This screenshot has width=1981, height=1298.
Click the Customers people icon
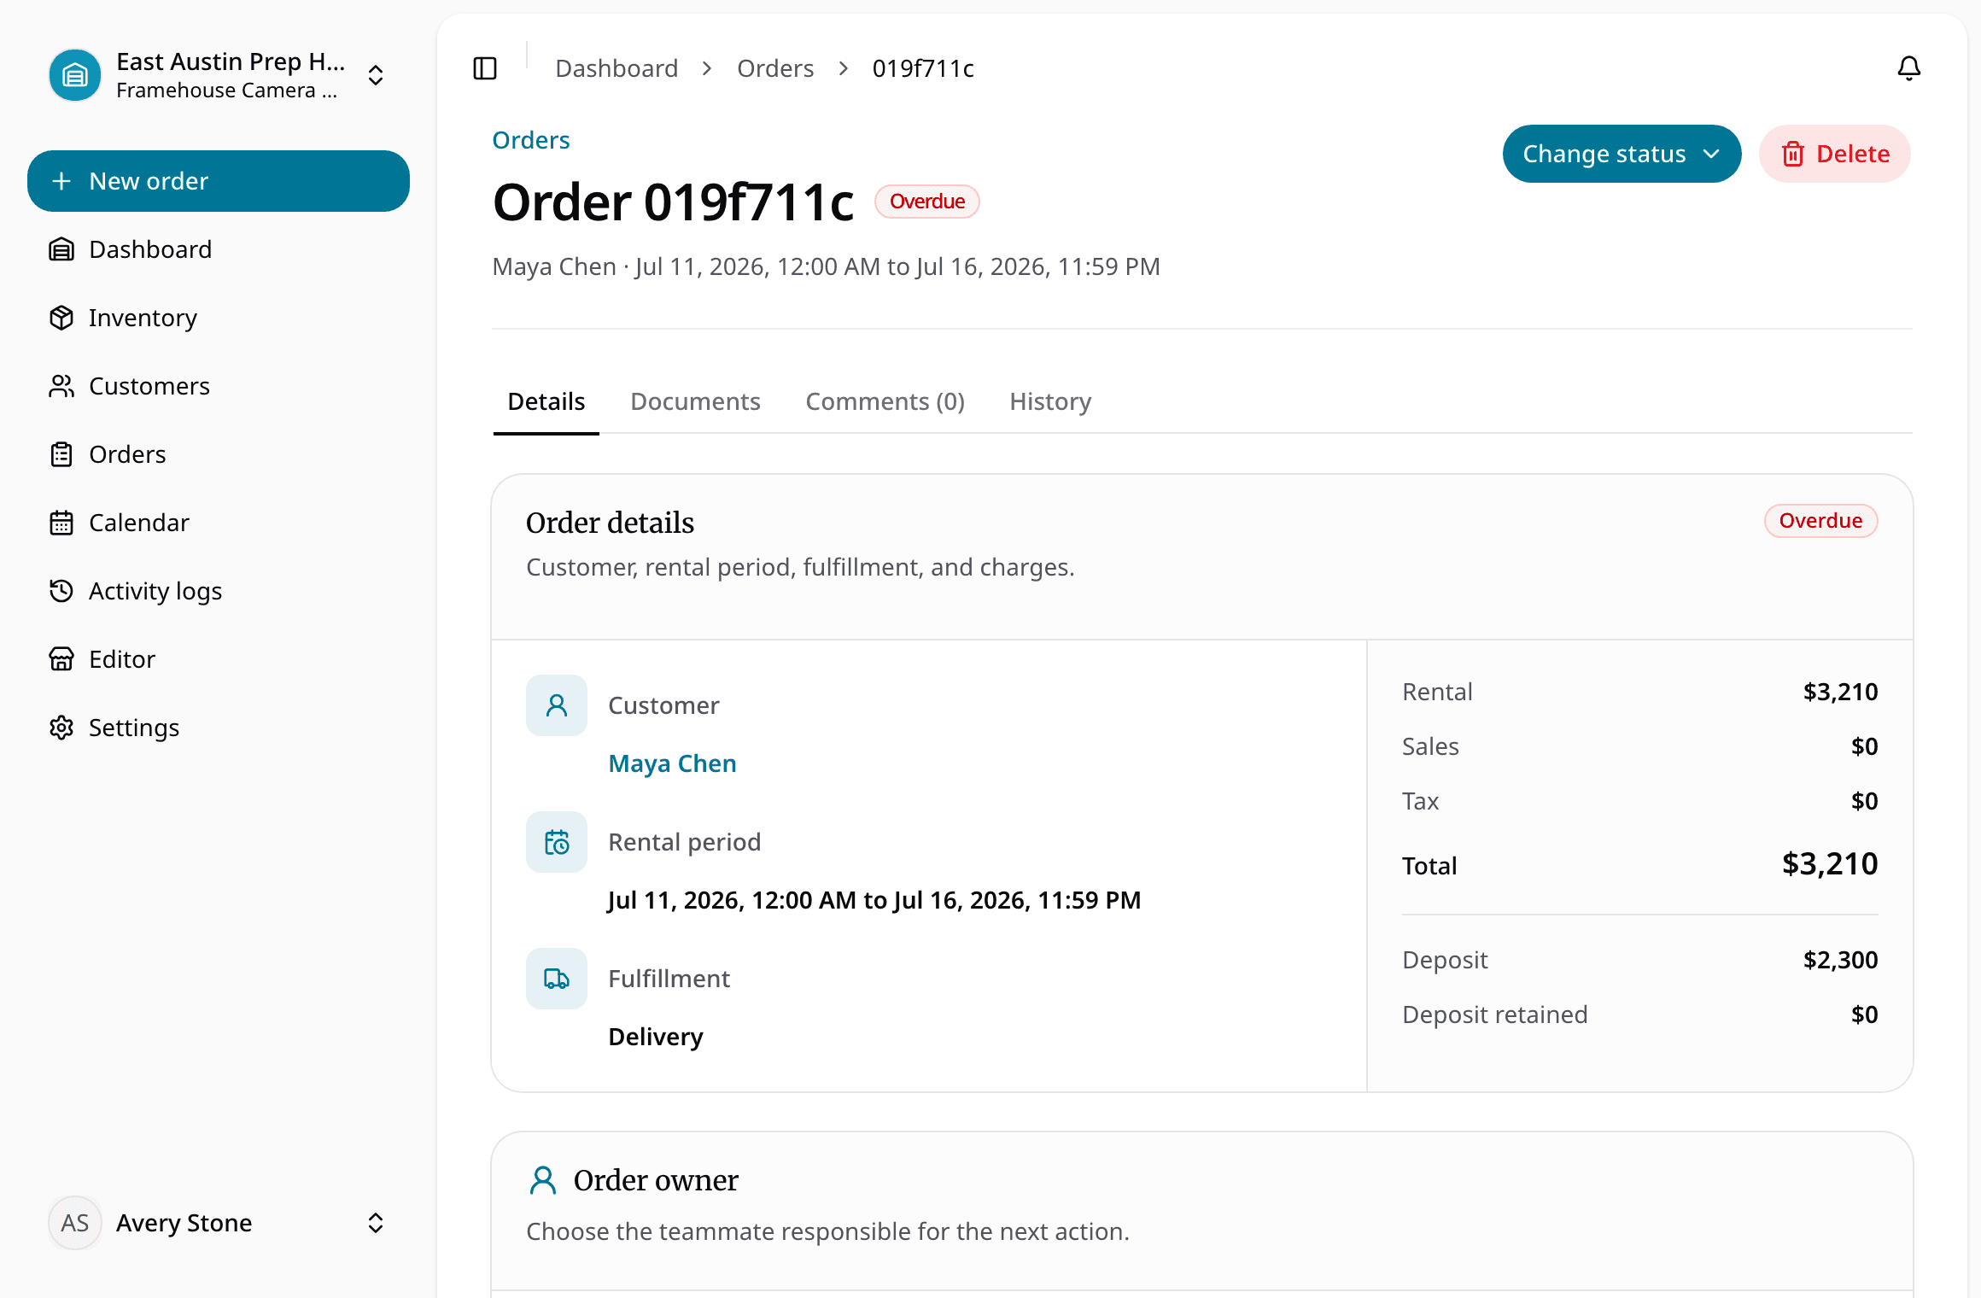tap(61, 386)
